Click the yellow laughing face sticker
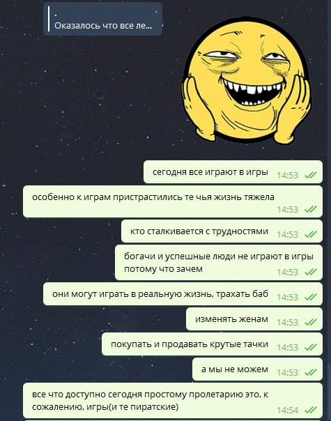Screen dimensions: 331x421 [x=246, y=80]
